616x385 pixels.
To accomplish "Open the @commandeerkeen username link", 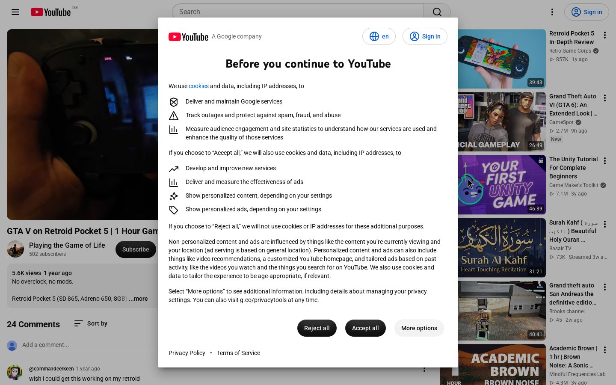I will pyautogui.click(x=51, y=369).
